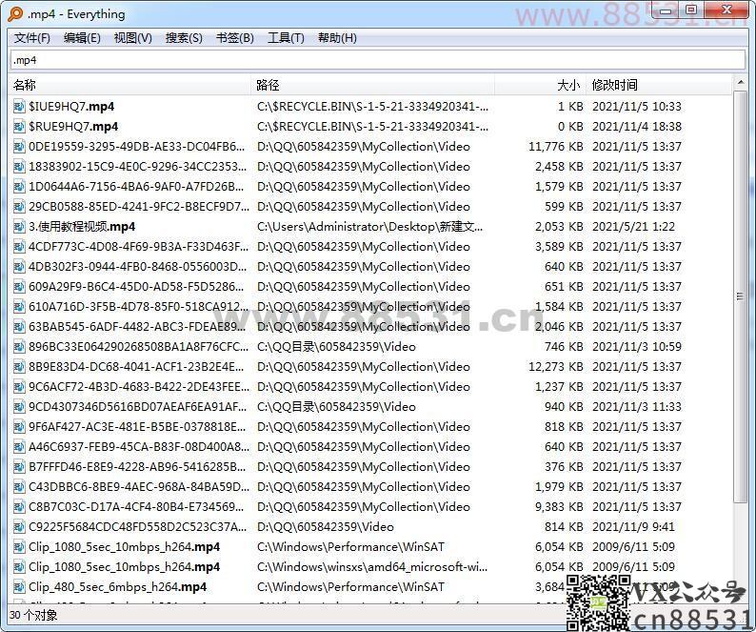Open the 文件(F) menu
Viewport: 756px width, 632px height.
(x=31, y=38)
